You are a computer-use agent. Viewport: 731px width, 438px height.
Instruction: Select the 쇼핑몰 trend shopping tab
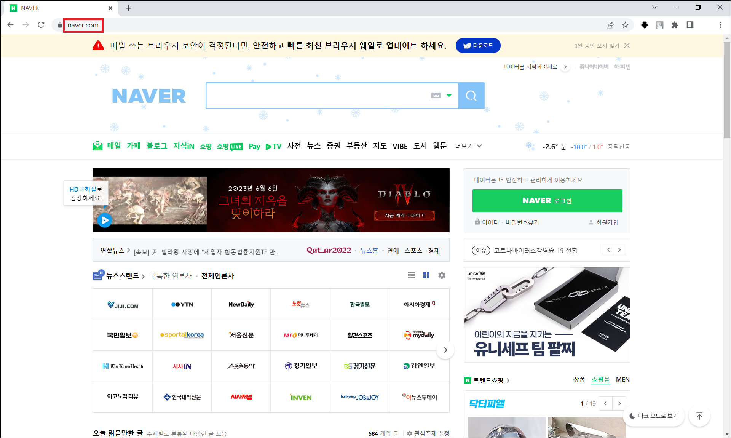click(600, 379)
